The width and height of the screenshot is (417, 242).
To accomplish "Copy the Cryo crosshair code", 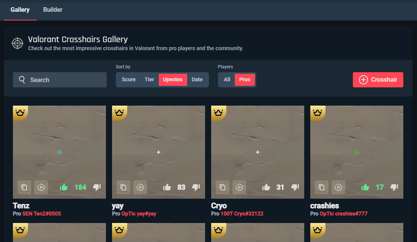I will coord(223,187).
